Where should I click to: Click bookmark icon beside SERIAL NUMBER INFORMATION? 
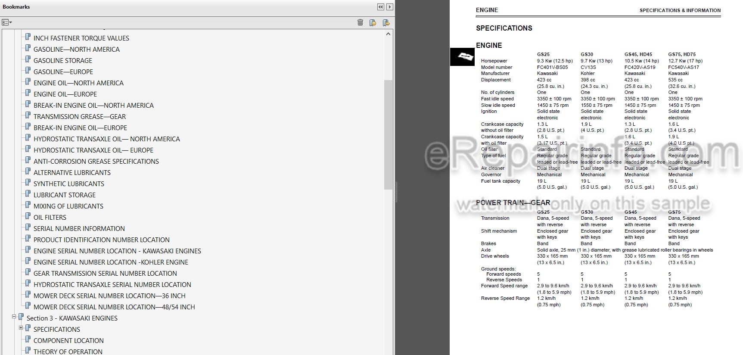(x=28, y=227)
